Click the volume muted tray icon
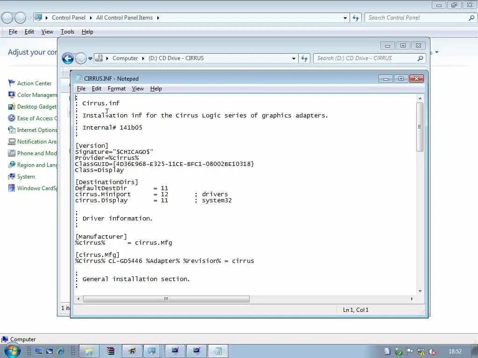The image size is (478, 358). 432,351
